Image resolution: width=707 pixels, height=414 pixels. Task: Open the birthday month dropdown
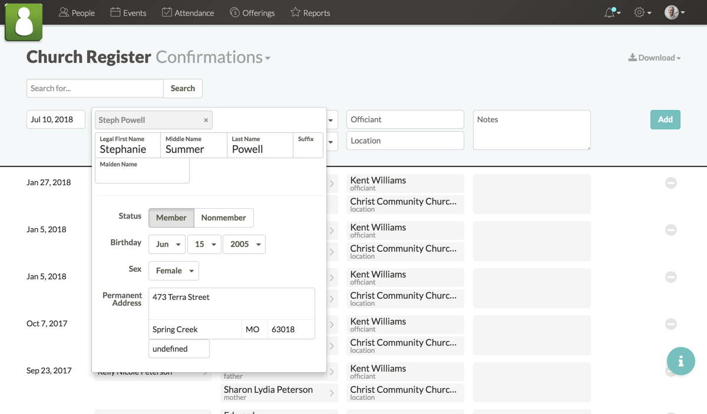coord(167,243)
